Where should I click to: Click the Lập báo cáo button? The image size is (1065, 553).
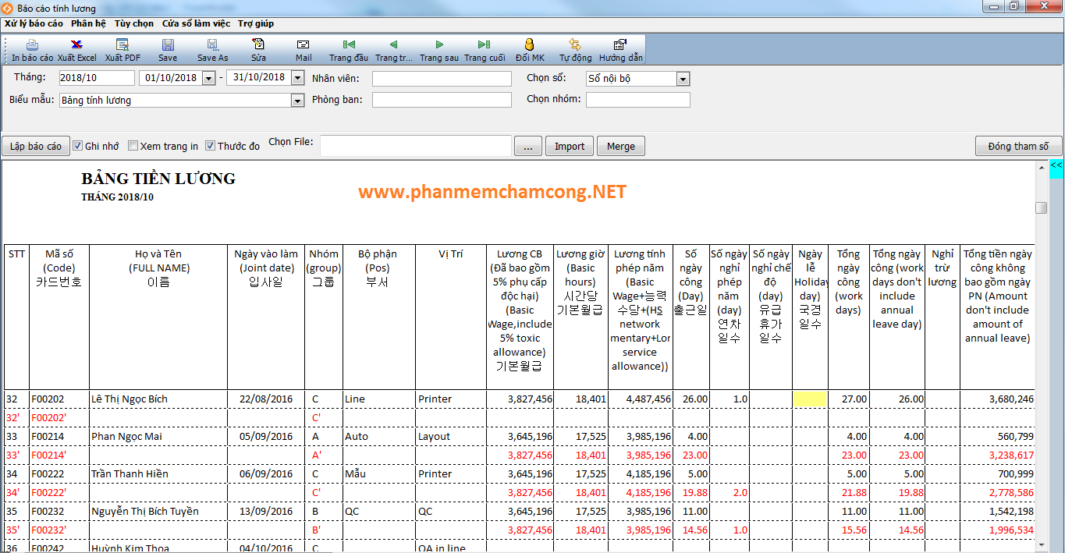pyautogui.click(x=36, y=146)
